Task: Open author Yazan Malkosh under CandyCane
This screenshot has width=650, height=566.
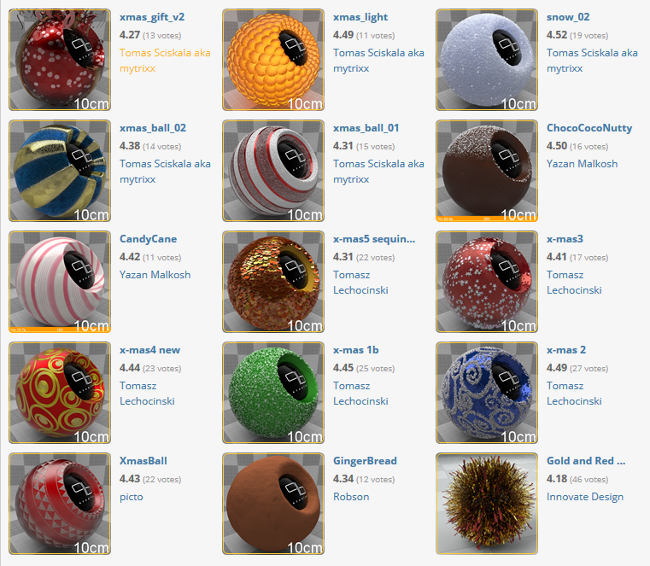Action: 155,275
